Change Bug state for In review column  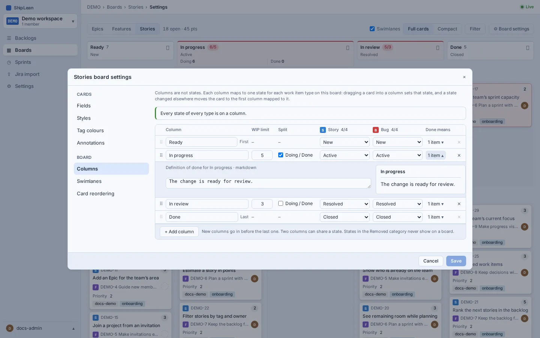pos(397,204)
